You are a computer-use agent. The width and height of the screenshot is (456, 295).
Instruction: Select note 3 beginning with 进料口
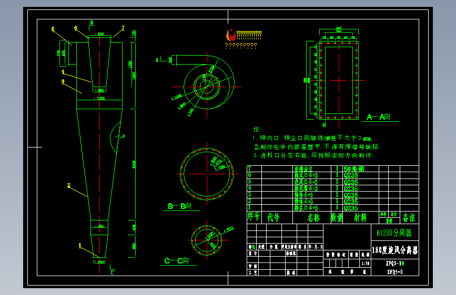(313, 155)
